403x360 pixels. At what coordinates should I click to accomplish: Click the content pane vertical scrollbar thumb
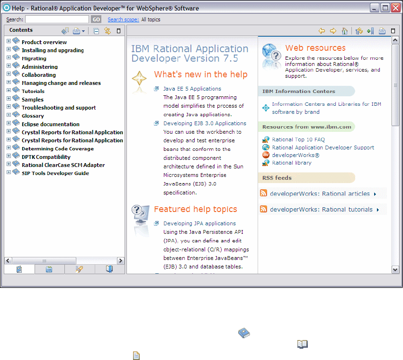[395, 85]
